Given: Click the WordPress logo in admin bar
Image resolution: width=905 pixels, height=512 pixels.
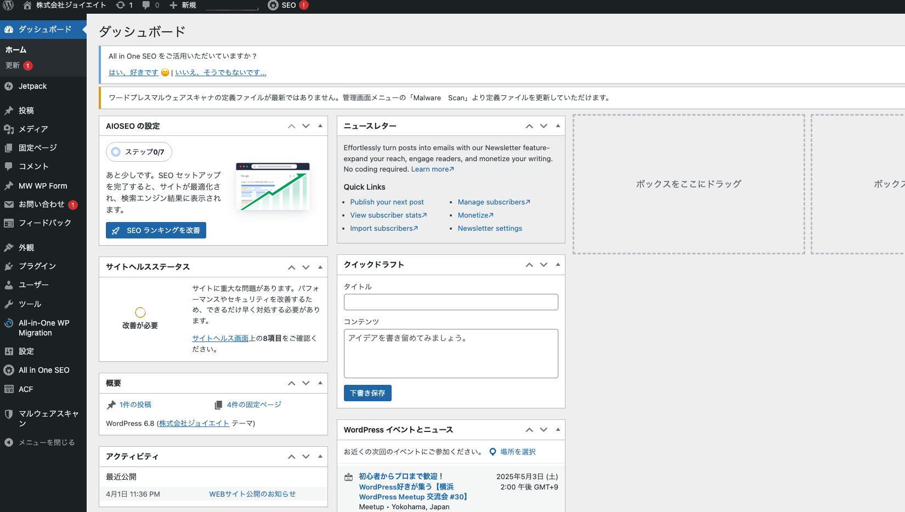Looking at the screenshot, I should coord(9,5).
